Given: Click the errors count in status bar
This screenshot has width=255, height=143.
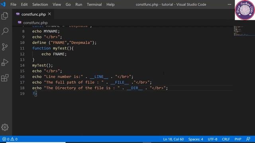Looking at the screenshot, I should tap(6, 139).
